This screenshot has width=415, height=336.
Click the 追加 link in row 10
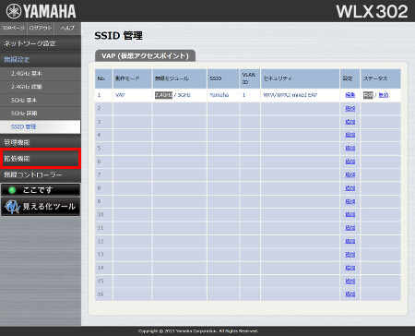click(x=350, y=214)
